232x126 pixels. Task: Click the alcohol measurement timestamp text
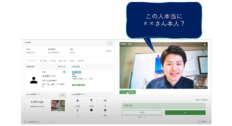pyautogui.click(x=37, y=106)
